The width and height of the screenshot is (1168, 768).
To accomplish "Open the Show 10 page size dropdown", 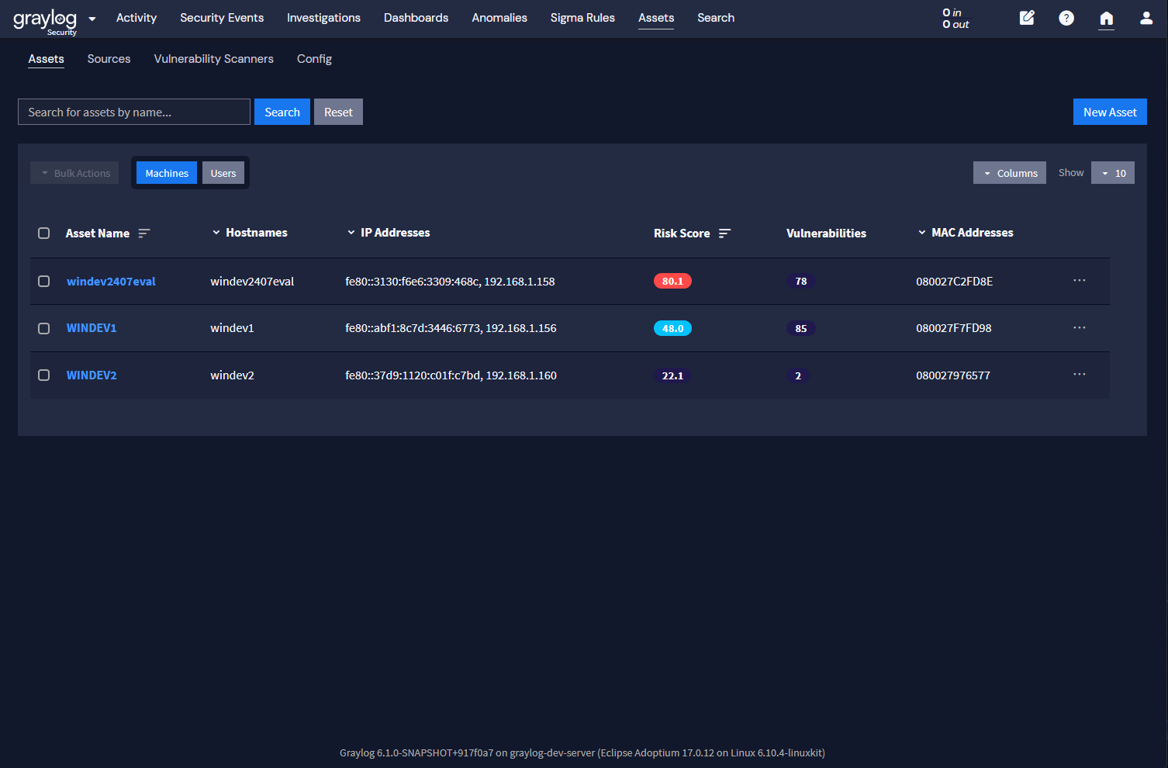I will pos(1113,173).
